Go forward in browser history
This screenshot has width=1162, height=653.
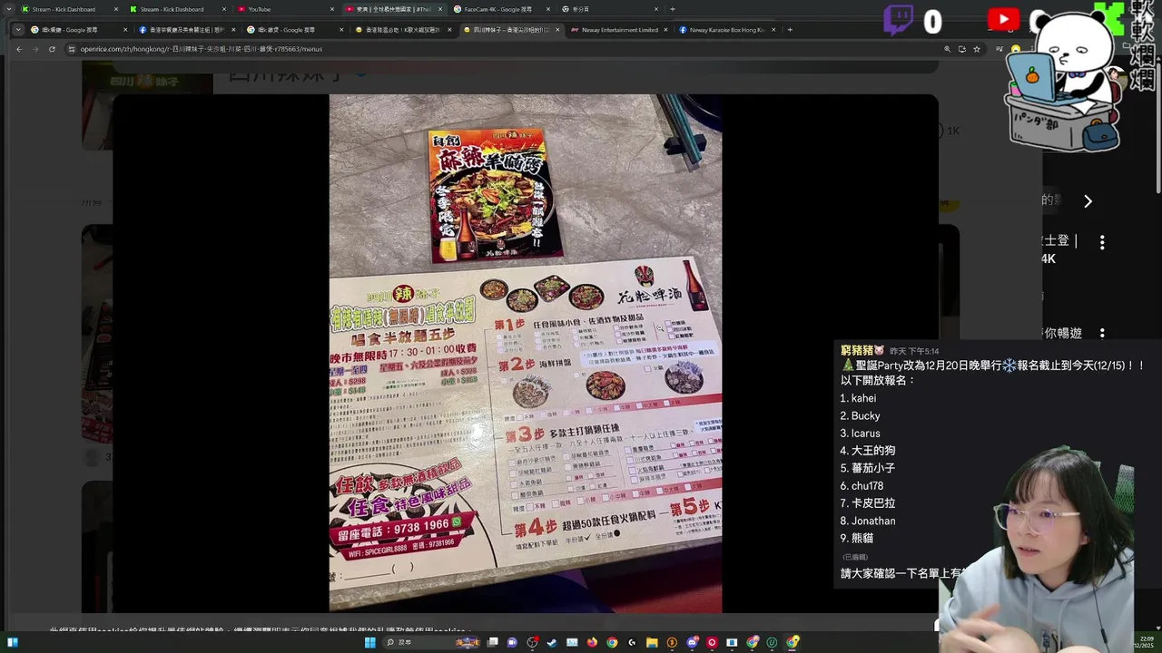(x=35, y=49)
